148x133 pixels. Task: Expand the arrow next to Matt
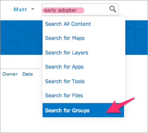pyautogui.click(x=33, y=9)
